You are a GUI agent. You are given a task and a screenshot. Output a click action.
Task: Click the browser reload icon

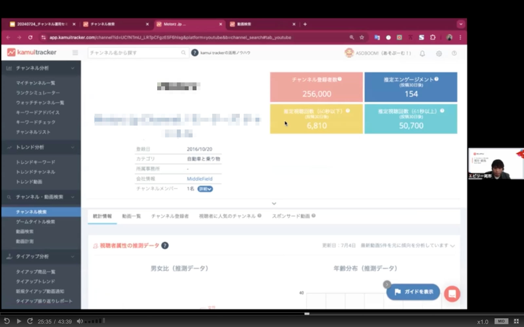[x=30, y=38]
